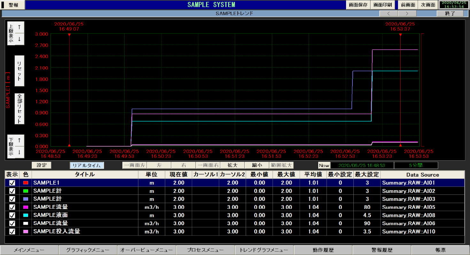470x255 pixels.
Task: Toggle checkbox for AI05 SAMPLE流量 row
Action: point(12,207)
